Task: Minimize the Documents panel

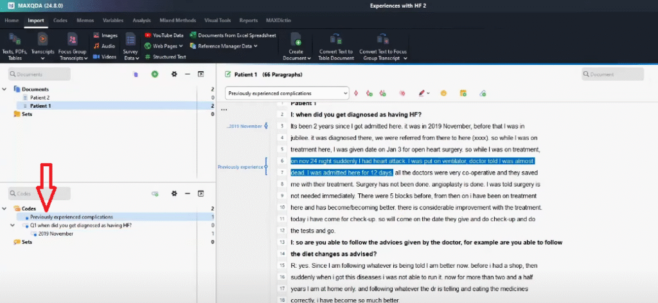Action: pos(188,74)
